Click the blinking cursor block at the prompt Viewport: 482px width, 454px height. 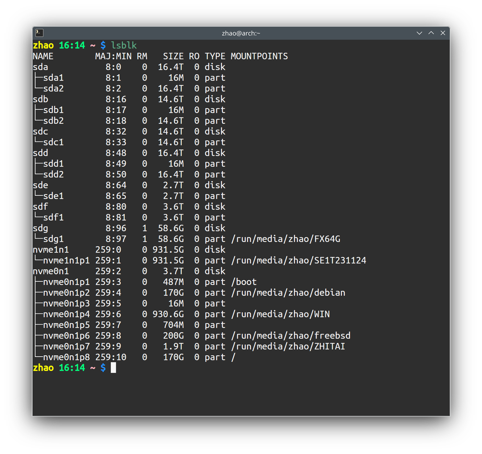[x=113, y=368]
